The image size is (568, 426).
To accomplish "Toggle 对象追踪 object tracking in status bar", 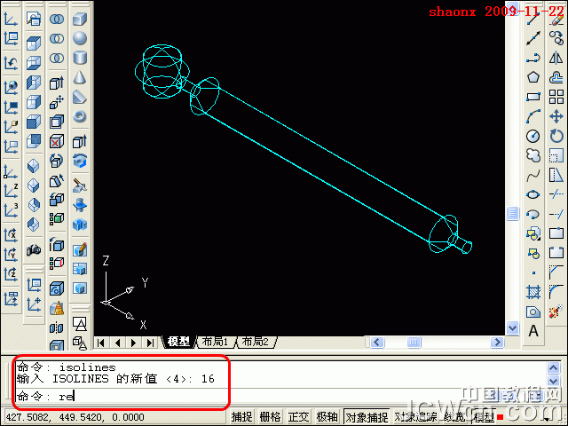I will (x=415, y=417).
